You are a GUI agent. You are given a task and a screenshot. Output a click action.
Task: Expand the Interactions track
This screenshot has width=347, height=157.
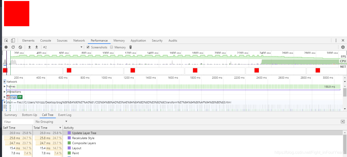point(5,92)
